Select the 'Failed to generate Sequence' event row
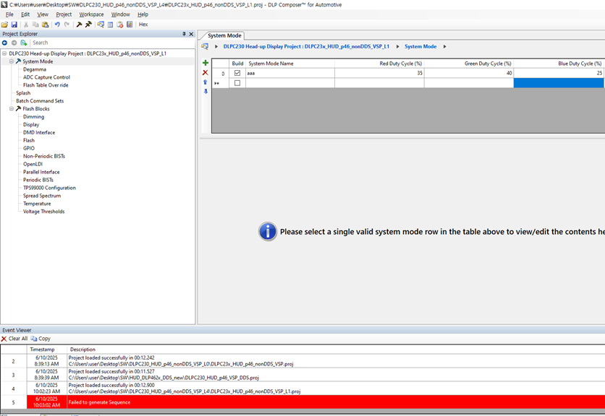 [302, 402]
